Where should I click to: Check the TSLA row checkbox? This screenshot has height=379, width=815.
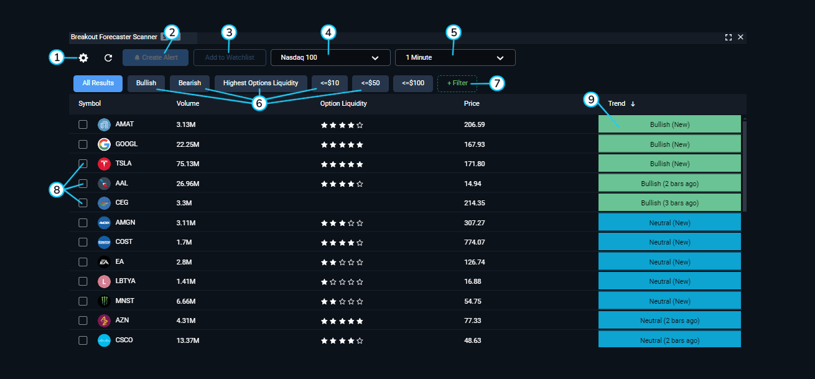82,163
